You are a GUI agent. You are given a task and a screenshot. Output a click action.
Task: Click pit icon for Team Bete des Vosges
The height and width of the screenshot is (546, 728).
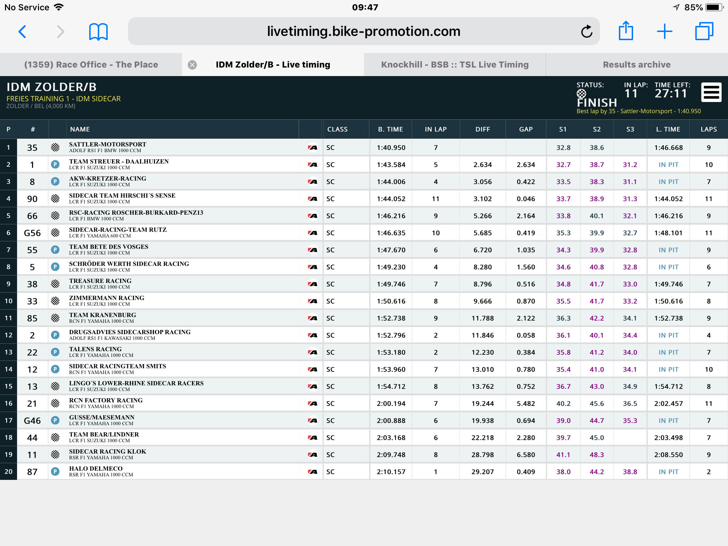tap(55, 250)
